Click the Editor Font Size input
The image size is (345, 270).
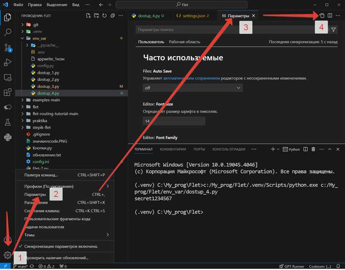174,121
